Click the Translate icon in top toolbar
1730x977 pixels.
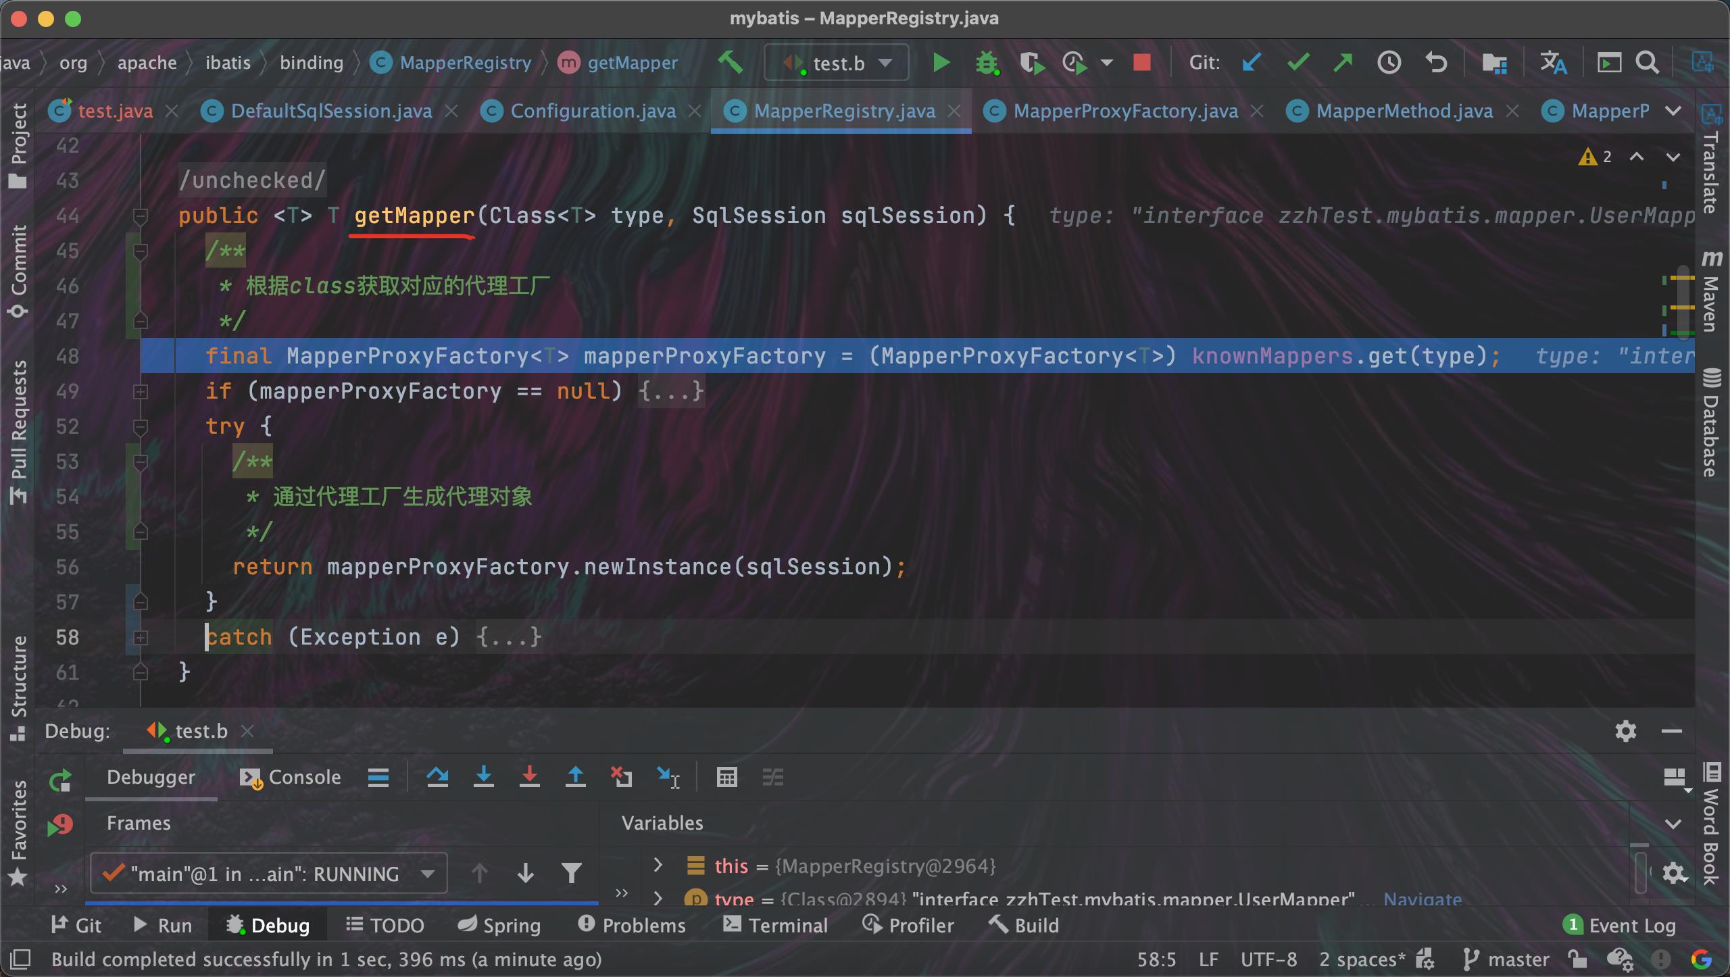pos(1553,63)
